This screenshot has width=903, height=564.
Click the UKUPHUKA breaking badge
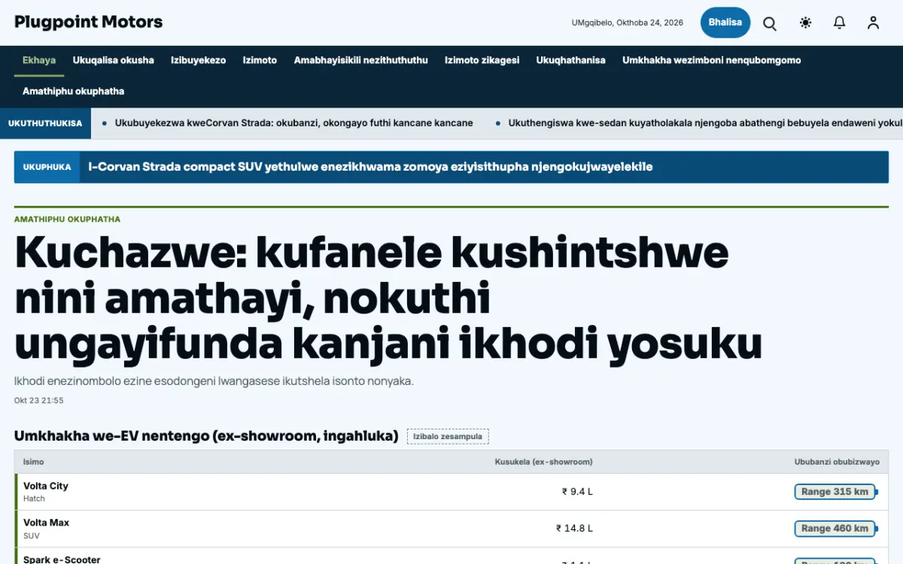click(x=47, y=167)
